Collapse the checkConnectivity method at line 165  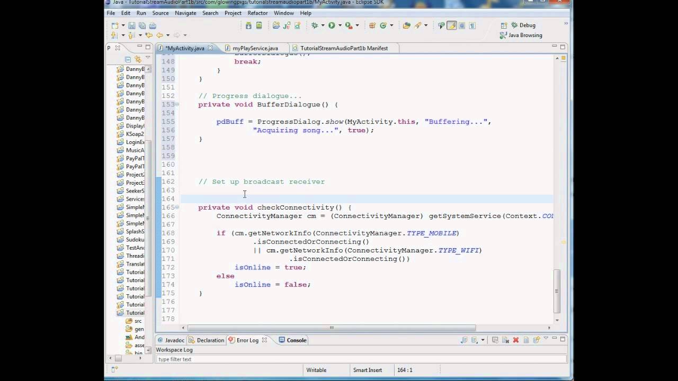(x=177, y=207)
